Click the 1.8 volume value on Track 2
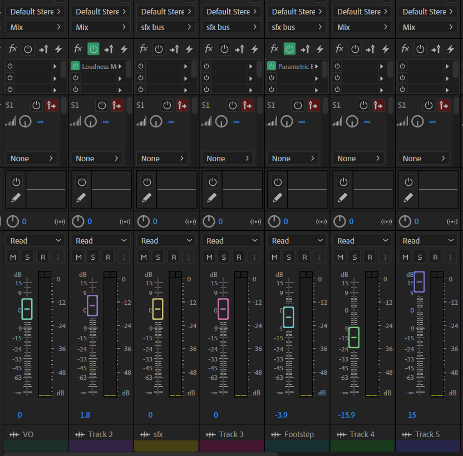 85,415
